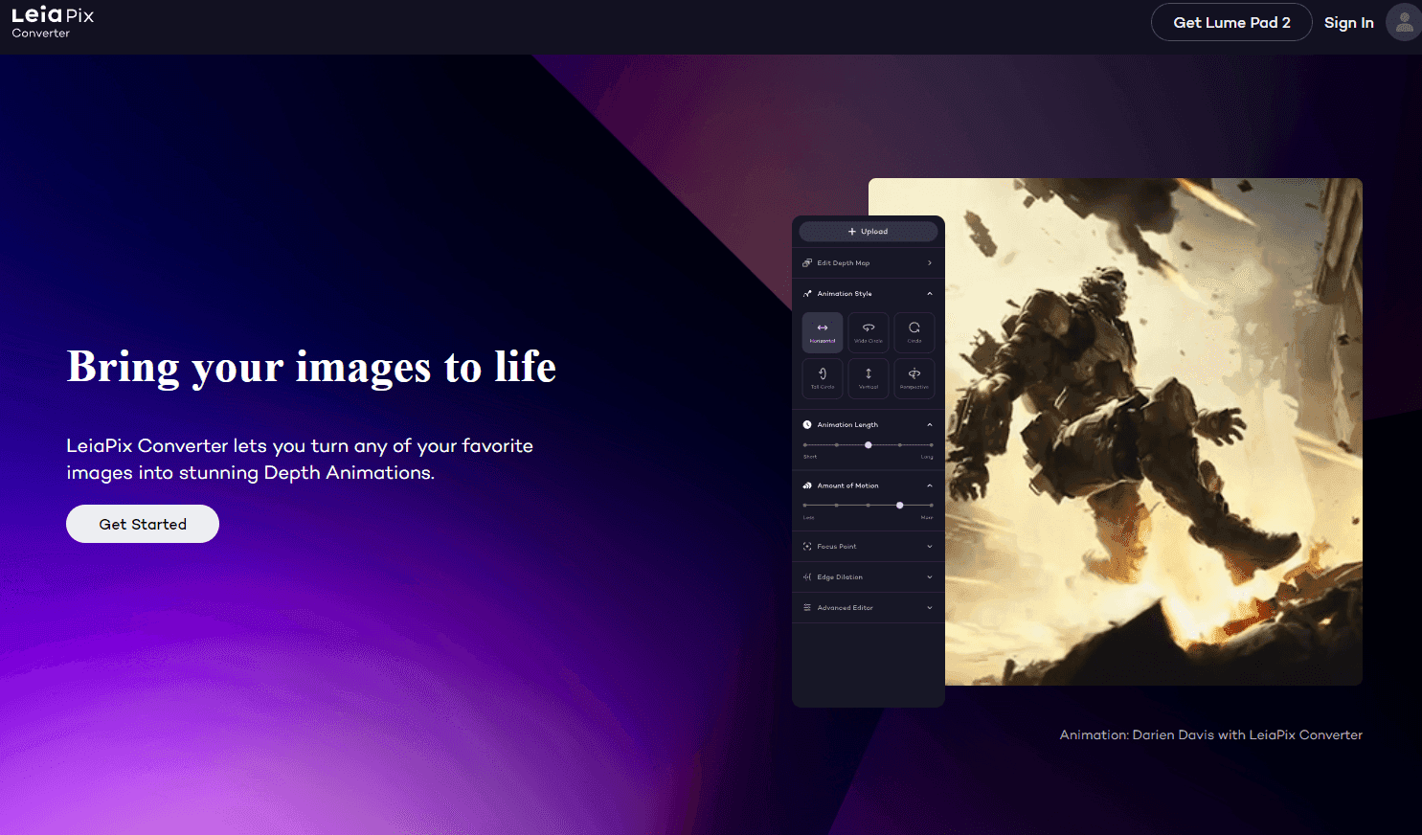Click the LeiaPix Converter description paragraph
Viewport: 1422px width, 835px height.
coord(300,459)
